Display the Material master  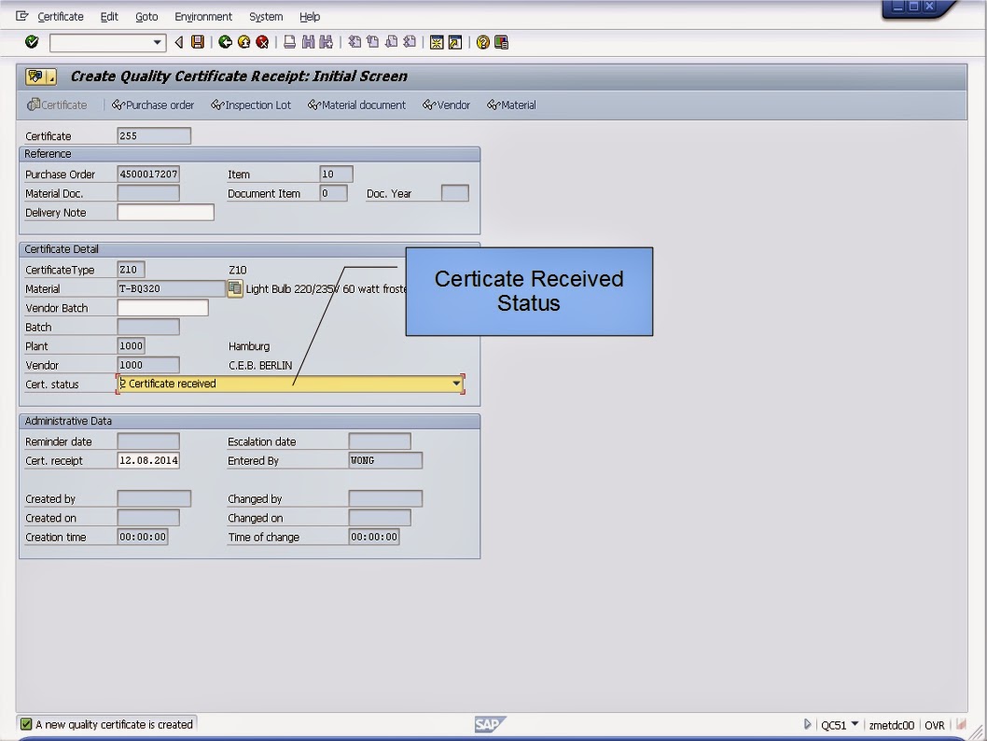[x=511, y=105]
